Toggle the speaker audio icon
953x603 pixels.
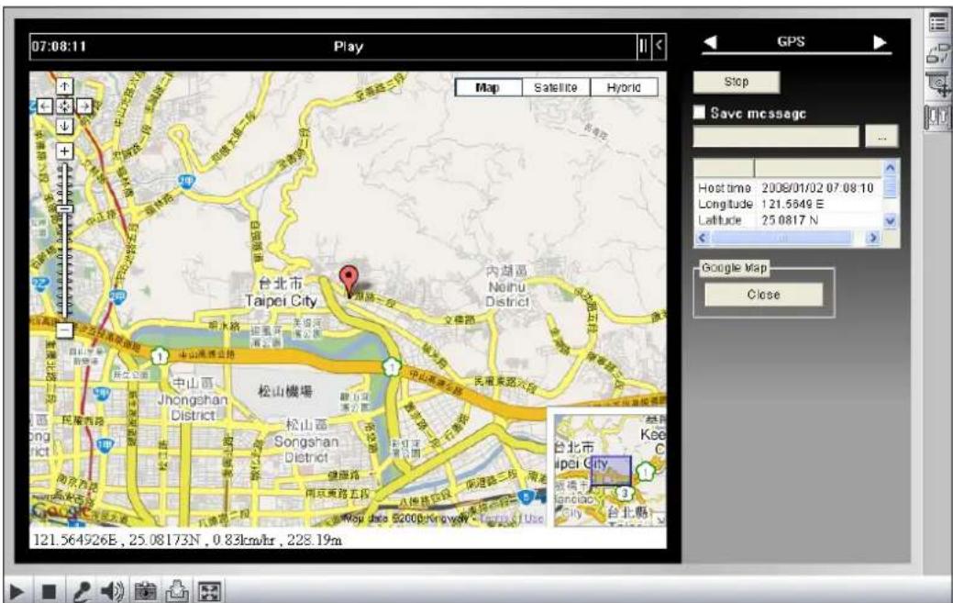[113, 591]
